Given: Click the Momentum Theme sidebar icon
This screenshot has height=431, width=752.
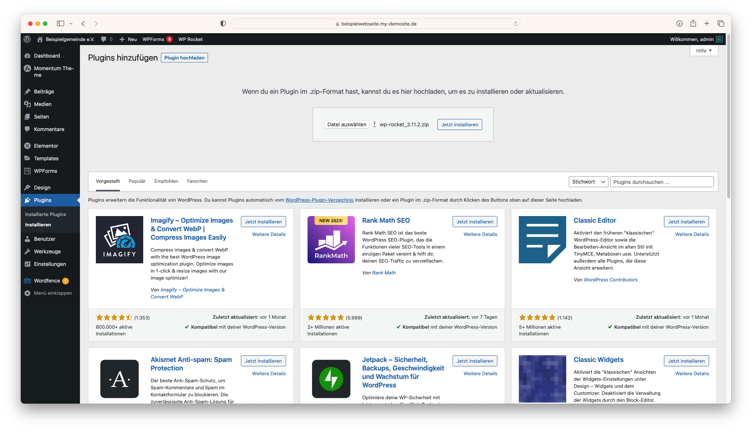Looking at the screenshot, I should [27, 68].
